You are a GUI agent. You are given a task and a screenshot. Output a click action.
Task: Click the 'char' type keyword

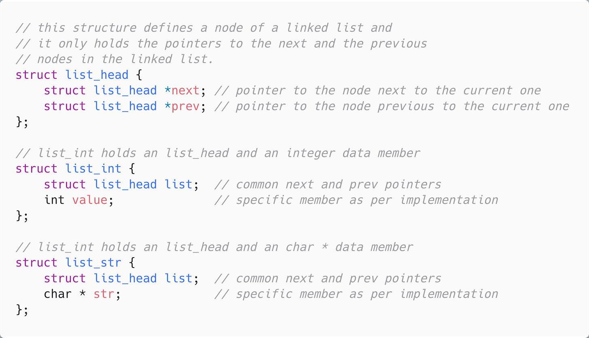pyautogui.click(x=58, y=294)
